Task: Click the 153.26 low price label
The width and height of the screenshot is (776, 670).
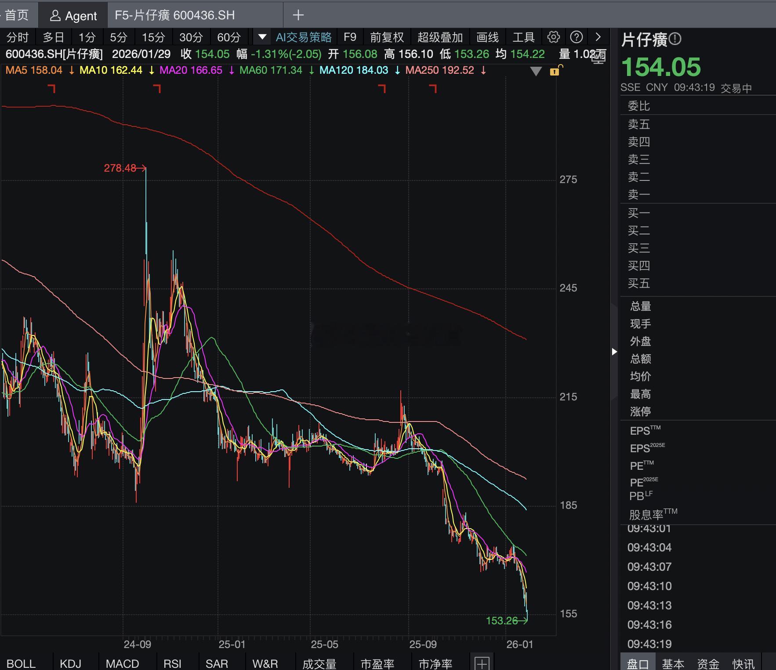Action: pyautogui.click(x=502, y=621)
